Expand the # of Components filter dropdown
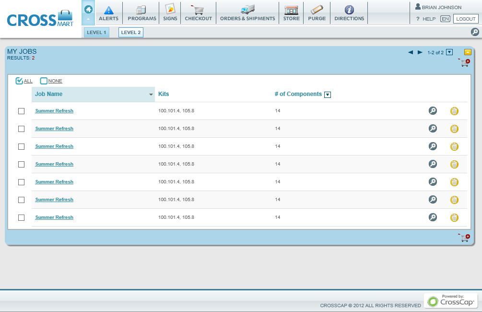The height and width of the screenshot is (312, 482). click(x=328, y=95)
